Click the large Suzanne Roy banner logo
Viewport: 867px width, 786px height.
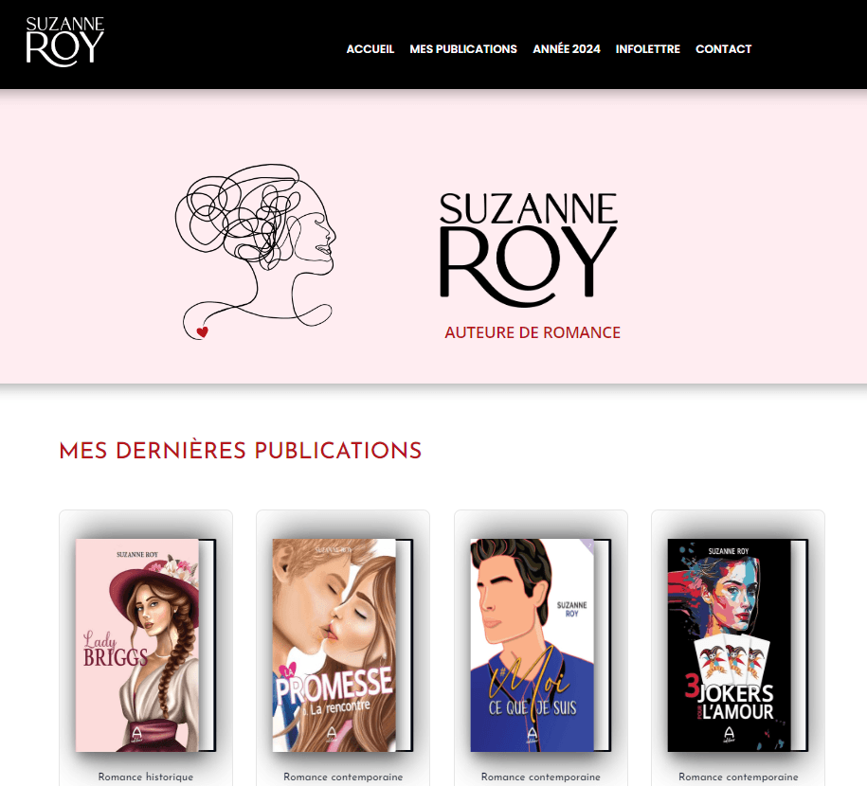tap(528, 249)
